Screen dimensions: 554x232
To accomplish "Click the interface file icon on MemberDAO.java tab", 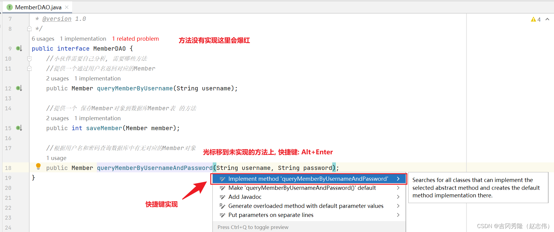I will (10, 7).
